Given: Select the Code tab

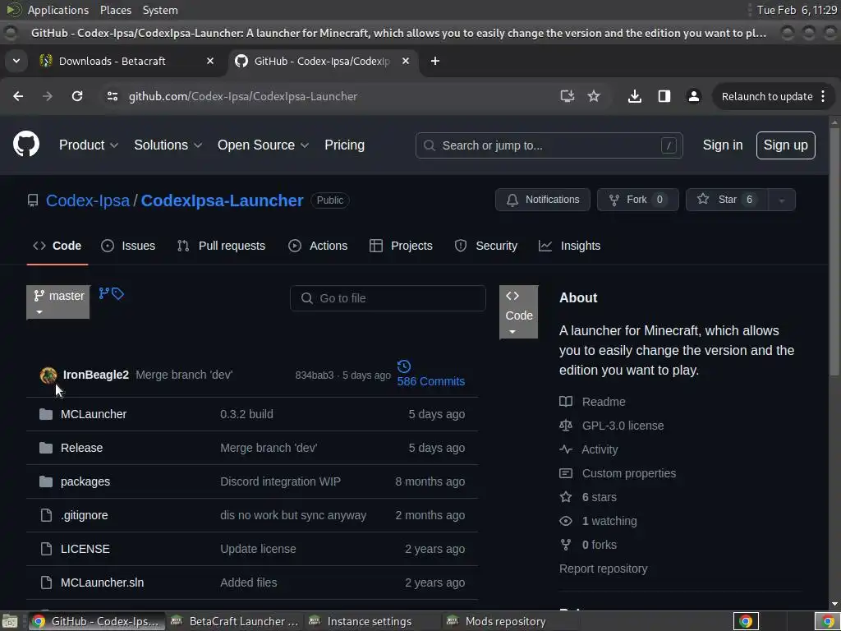Looking at the screenshot, I should click(57, 246).
